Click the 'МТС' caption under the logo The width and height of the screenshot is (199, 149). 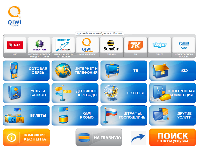15,54
